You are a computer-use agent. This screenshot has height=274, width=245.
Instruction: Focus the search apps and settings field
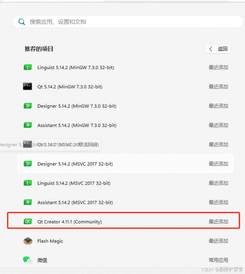[x=128, y=22]
